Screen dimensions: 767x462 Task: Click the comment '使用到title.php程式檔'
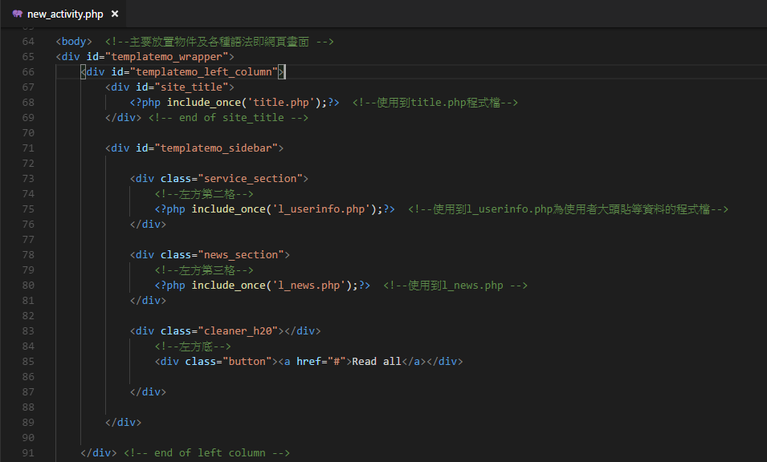click(434, 102)
